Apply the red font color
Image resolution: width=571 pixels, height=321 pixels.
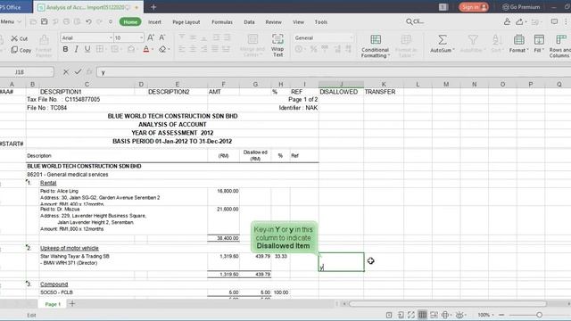[146, 49]
